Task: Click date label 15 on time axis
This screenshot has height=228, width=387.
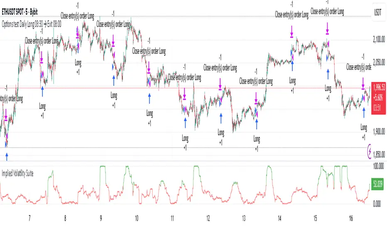Action: tap(316, 218)
